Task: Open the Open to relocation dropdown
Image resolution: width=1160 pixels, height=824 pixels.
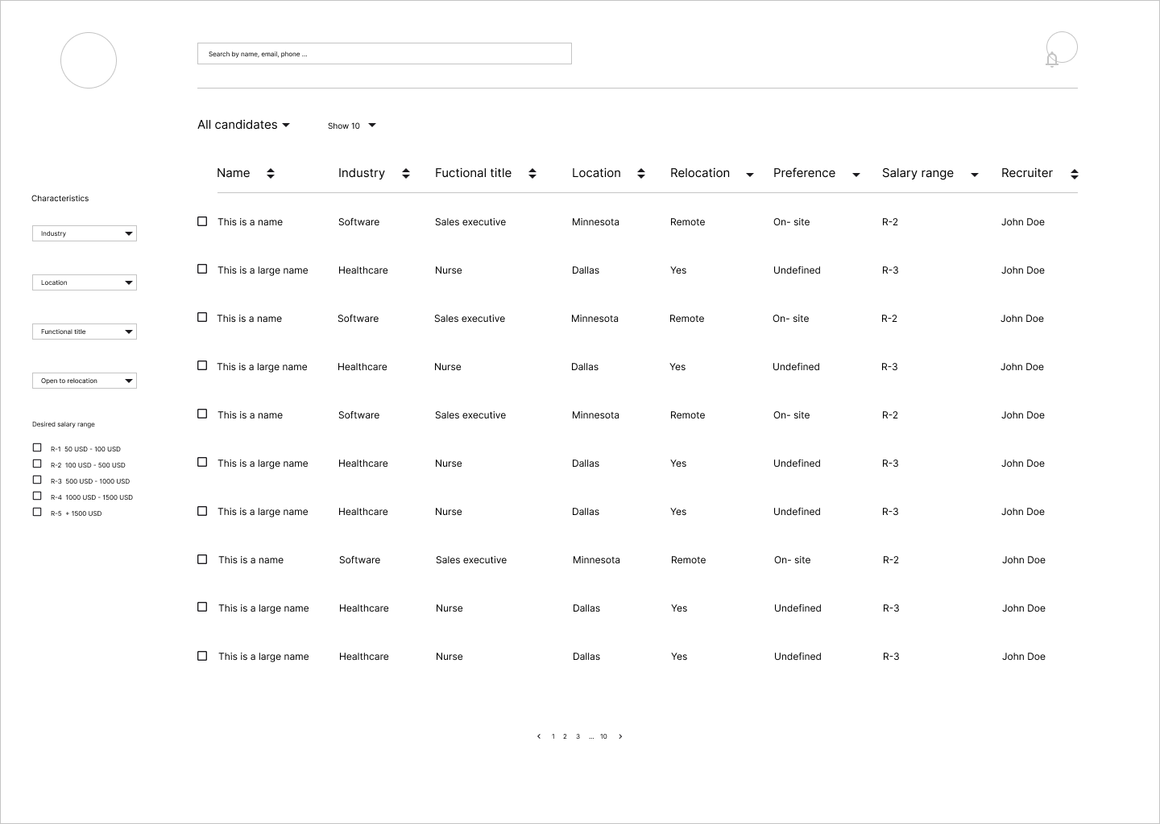Action: pos(85,381)
